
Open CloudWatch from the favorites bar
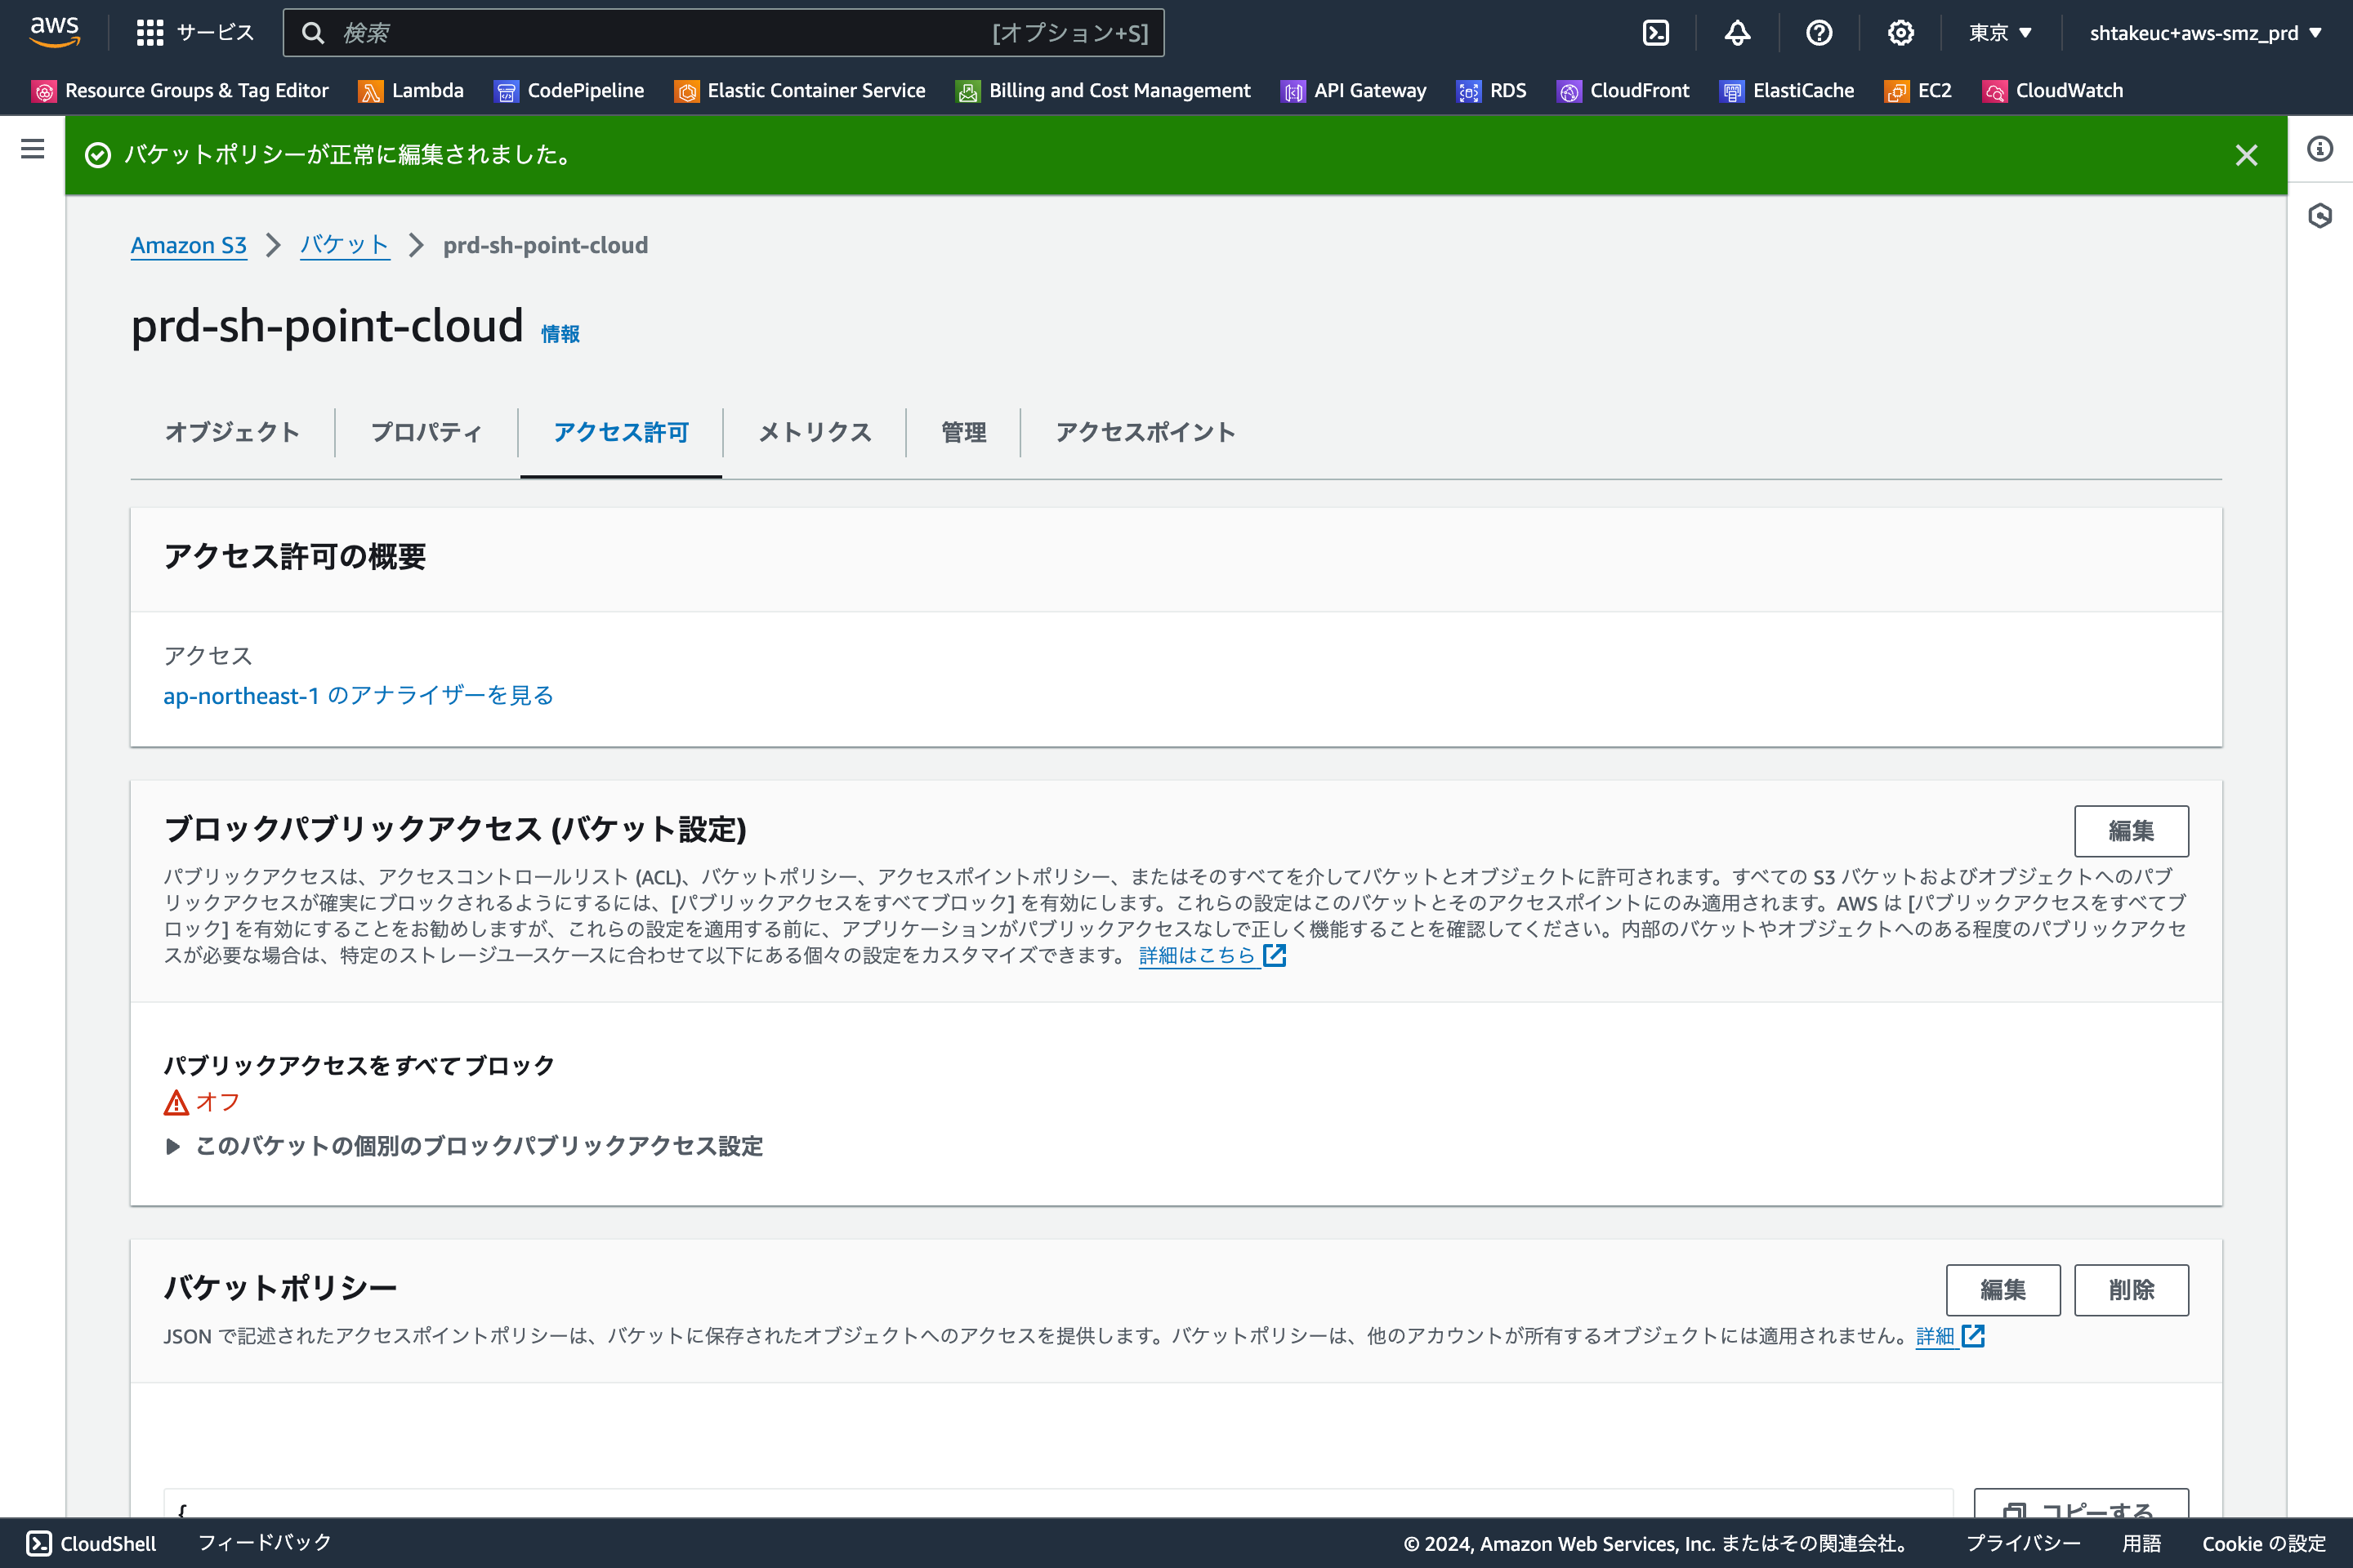[x=2068, y=90]
